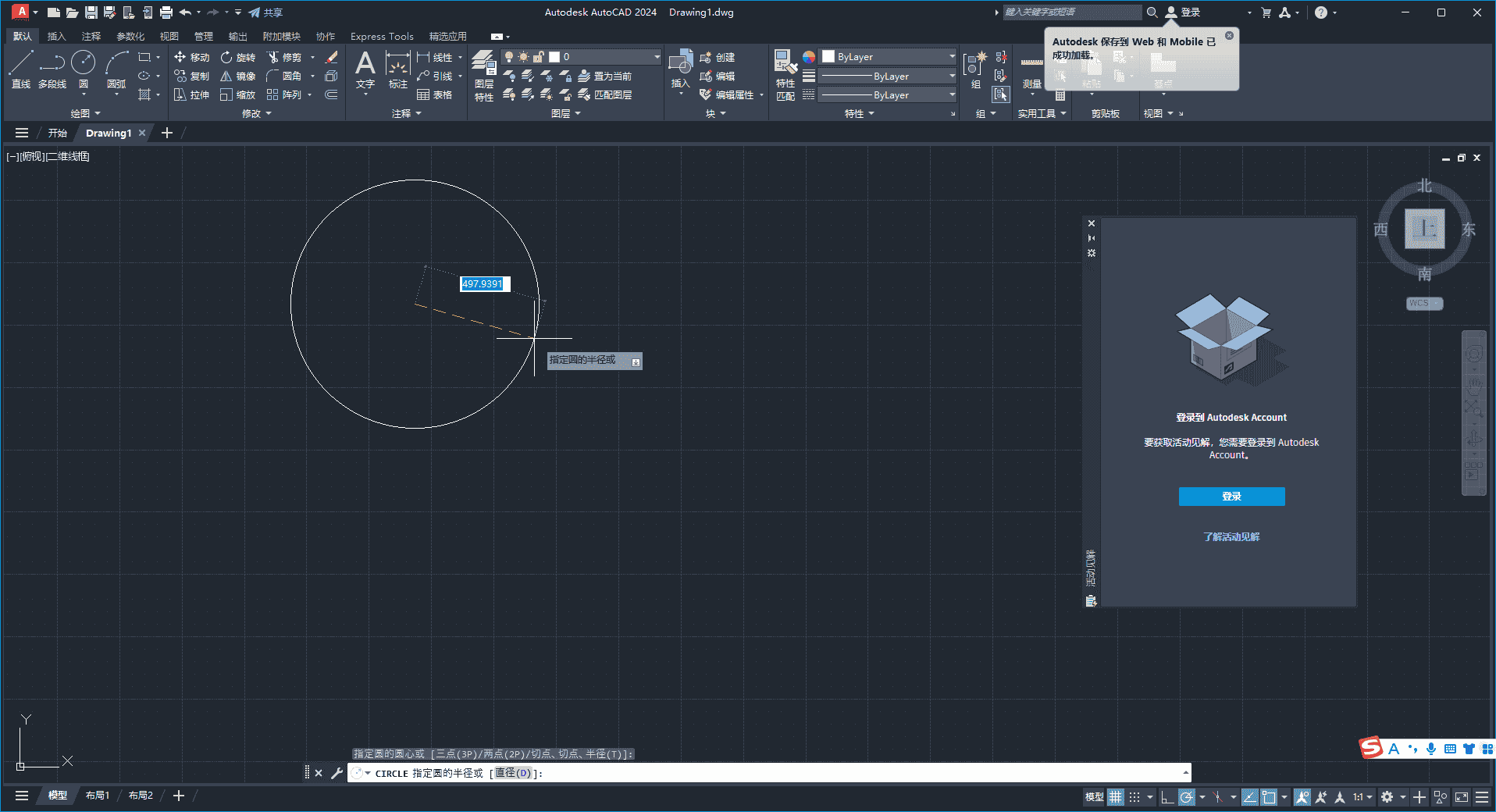
Task: Click the 登录 sign-in button
Action: point(1231,497)
